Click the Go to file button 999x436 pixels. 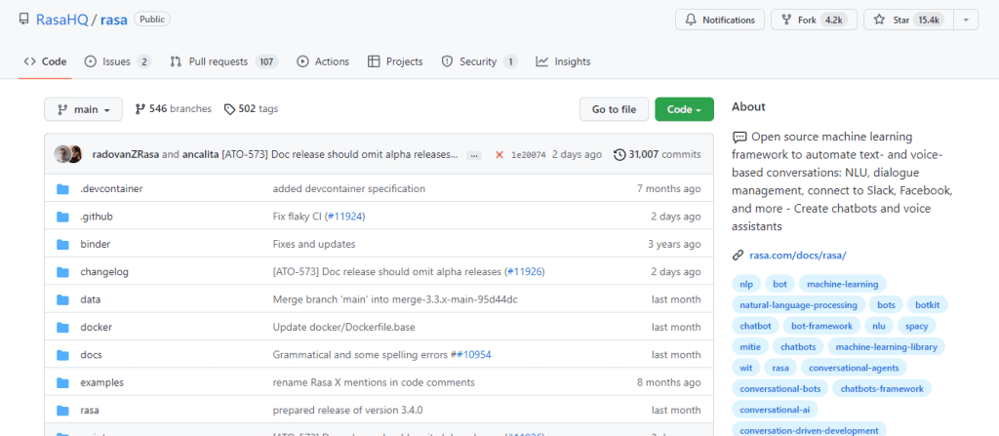614,109
